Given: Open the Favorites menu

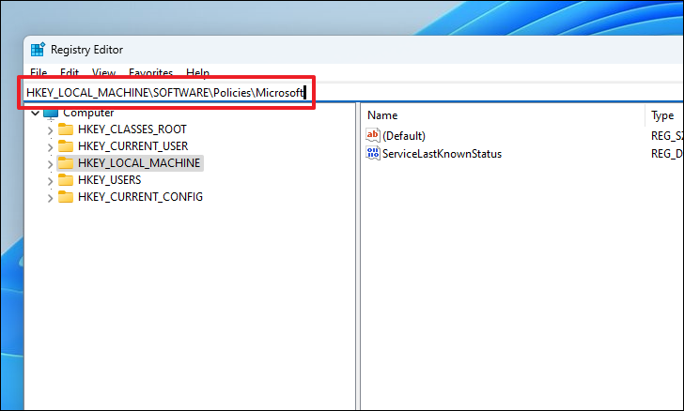Looking at the screenshot, I should pos(150,72).
